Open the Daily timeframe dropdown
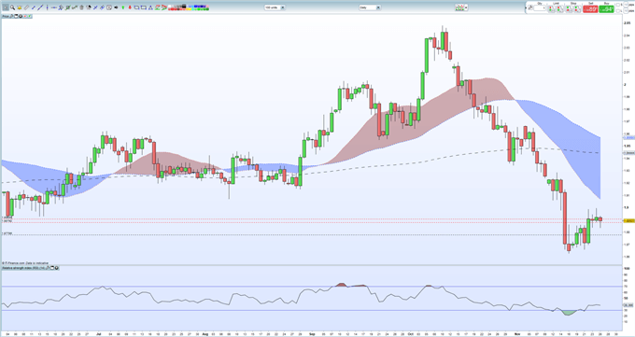Screen dimensions: 635x337 click(x=370, y=7)
